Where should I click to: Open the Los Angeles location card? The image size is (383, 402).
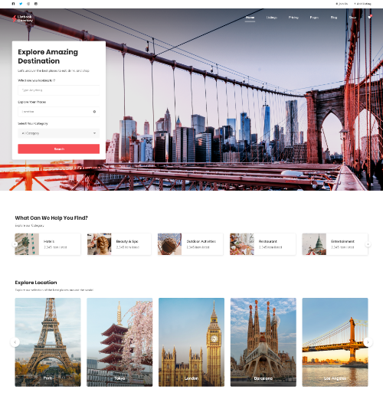pyautogui.click(x=335, y=342)
